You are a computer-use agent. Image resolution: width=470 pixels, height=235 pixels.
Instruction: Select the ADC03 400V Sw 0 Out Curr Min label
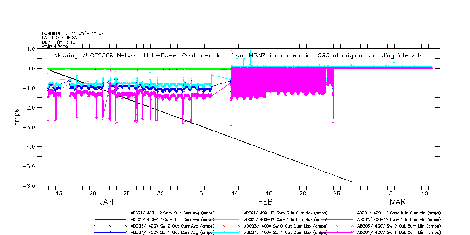coord(398,226)
